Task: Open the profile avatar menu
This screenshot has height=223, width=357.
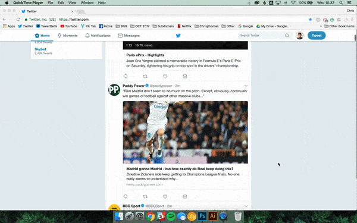Action: [300, 36]
